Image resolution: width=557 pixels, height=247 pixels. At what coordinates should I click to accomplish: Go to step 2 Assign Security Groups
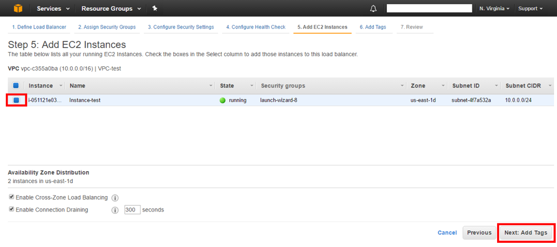coord(107,27)
